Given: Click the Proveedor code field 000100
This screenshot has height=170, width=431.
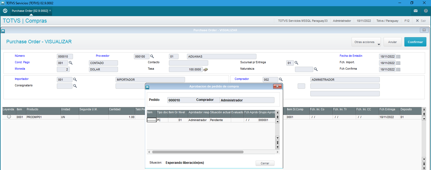Looking at the screenshot, I should [x=141, y=56].
